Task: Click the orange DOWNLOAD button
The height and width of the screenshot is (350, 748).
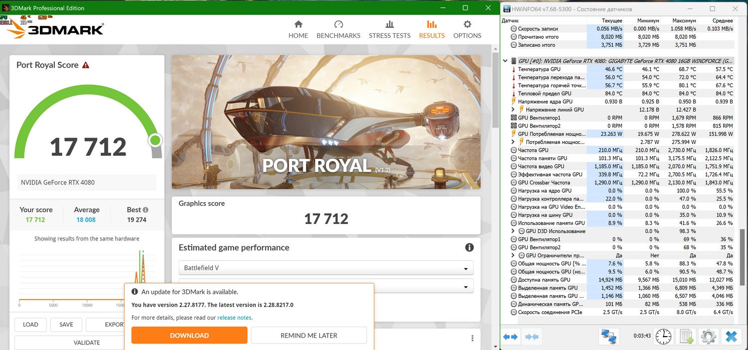Action: 189,335
